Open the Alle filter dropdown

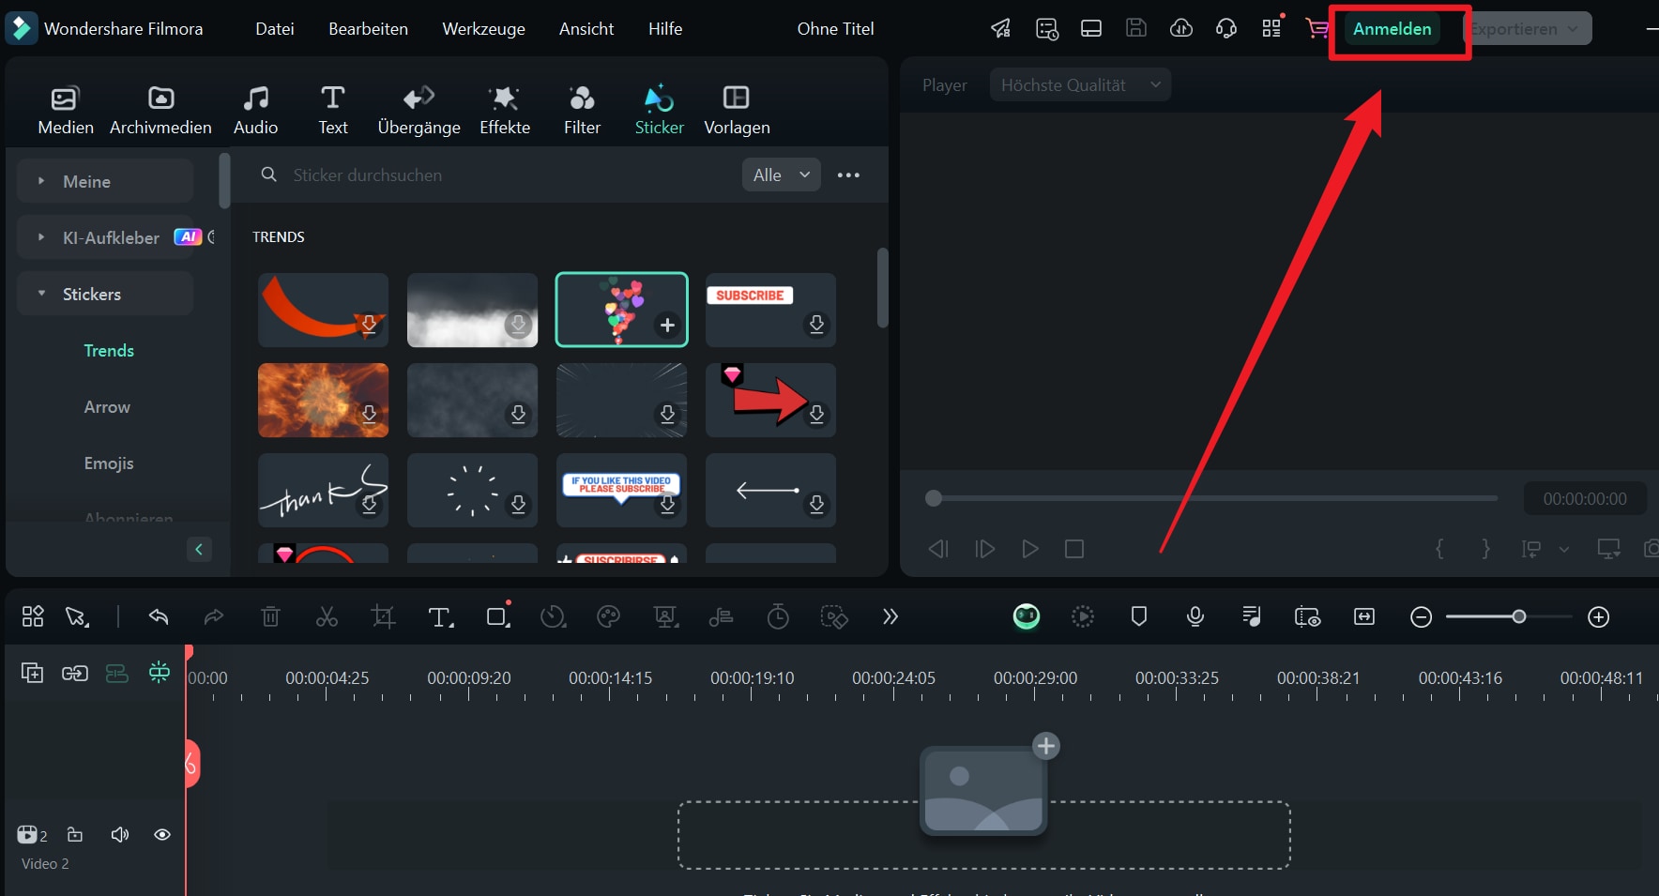[782, 175]
